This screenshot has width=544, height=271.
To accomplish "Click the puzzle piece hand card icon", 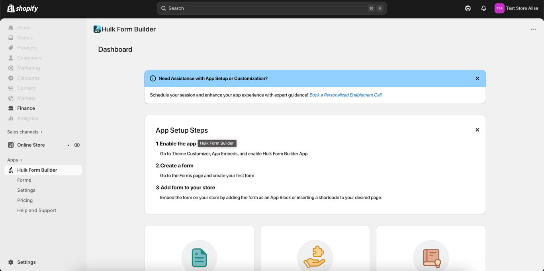I will tap(315, 257).
